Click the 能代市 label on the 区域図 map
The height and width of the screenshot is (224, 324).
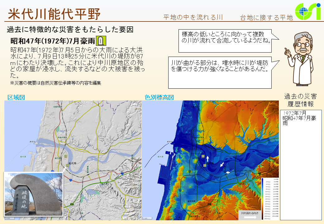click(x=72, y=163)
